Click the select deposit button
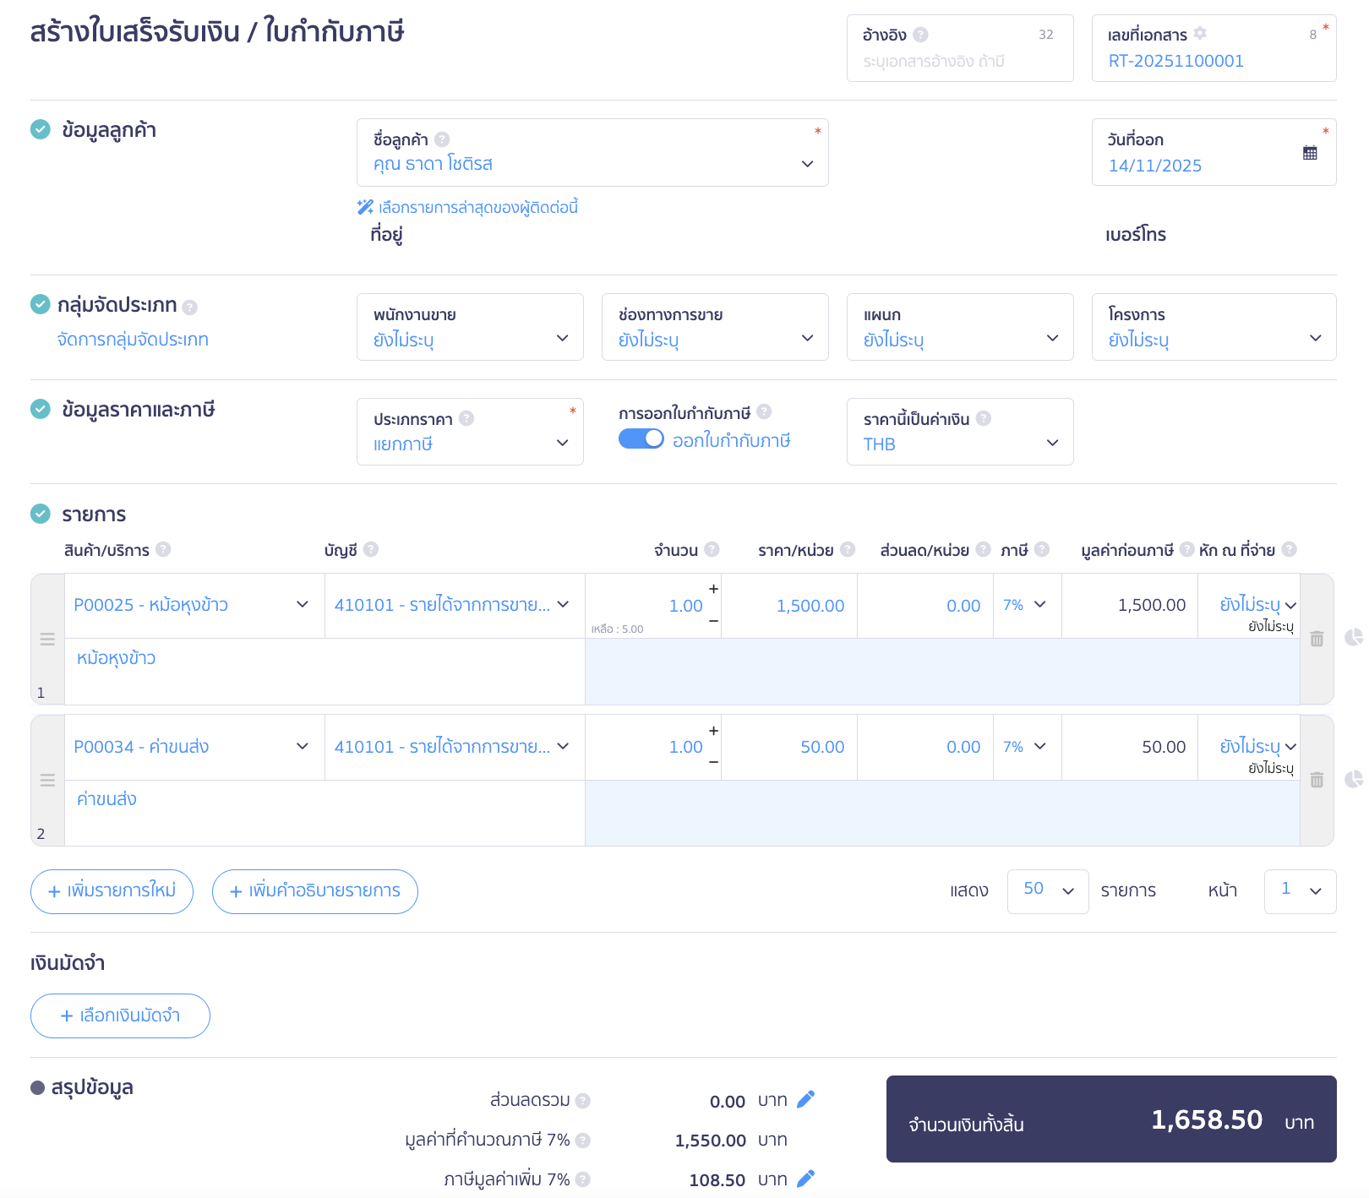 (x=120, y=1016)
